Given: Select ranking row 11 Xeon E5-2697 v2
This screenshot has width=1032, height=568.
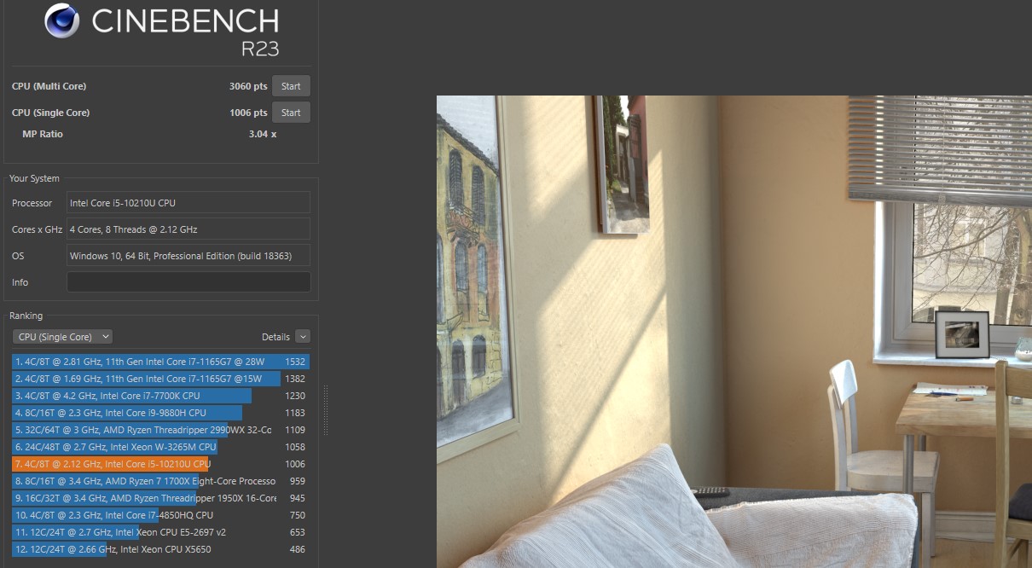Looking at the screenshot, I should 160,532.
